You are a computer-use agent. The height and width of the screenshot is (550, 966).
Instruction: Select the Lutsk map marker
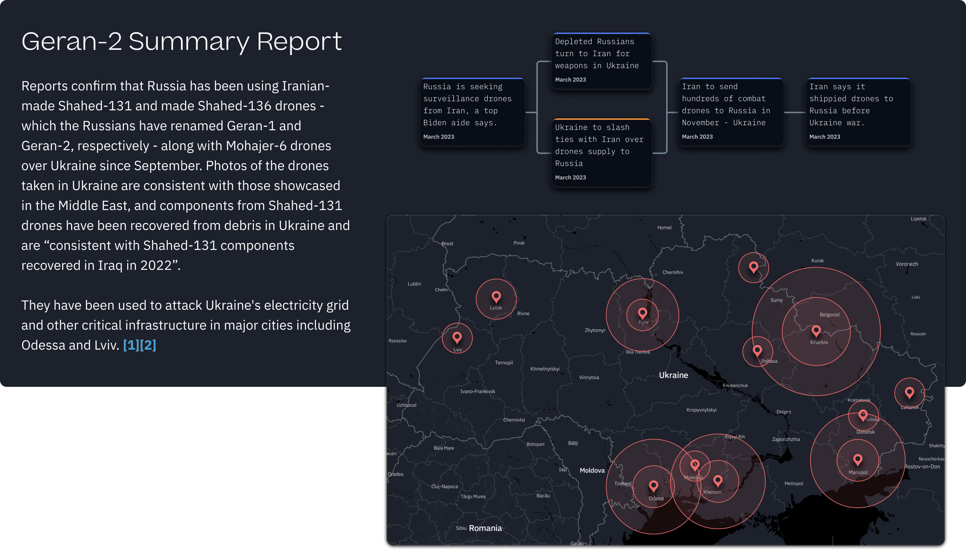[496, 296]
